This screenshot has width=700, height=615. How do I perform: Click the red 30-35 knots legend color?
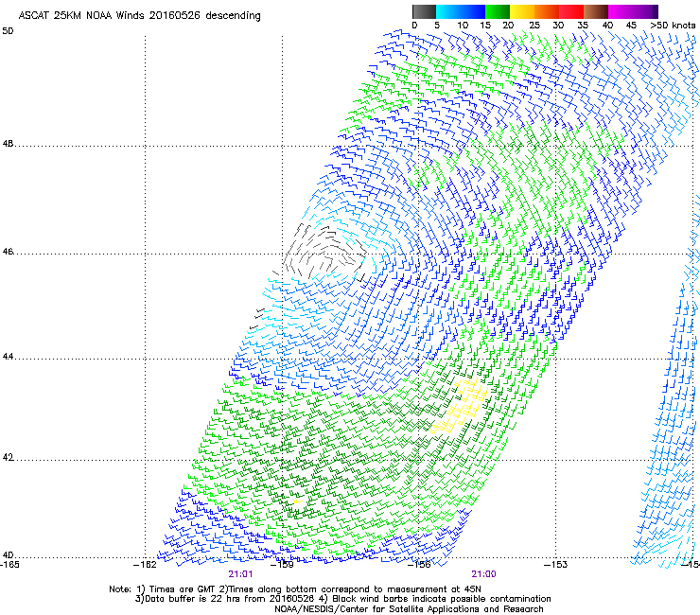coord(571,11)
